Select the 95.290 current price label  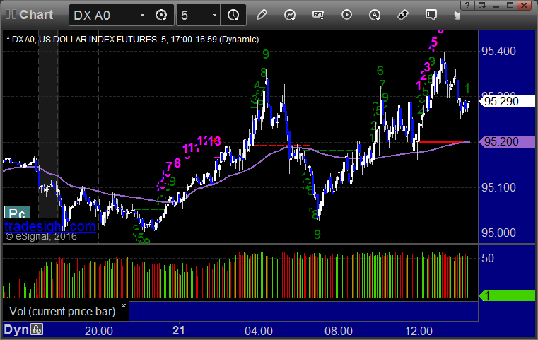coord(507,102)
